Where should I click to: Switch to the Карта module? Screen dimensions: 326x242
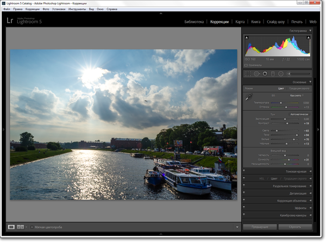[240, 22]
